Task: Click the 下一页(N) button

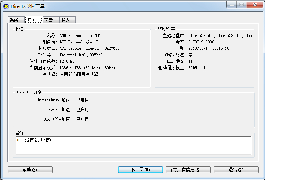Action: 141,170
